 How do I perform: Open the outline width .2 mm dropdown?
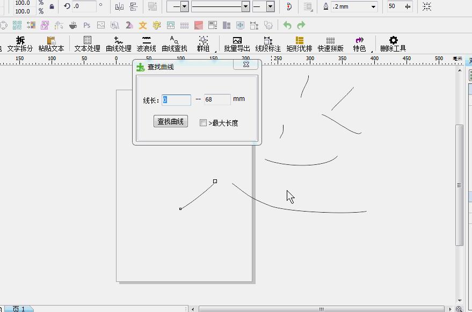pyautogui.click(x=374, y=7)
